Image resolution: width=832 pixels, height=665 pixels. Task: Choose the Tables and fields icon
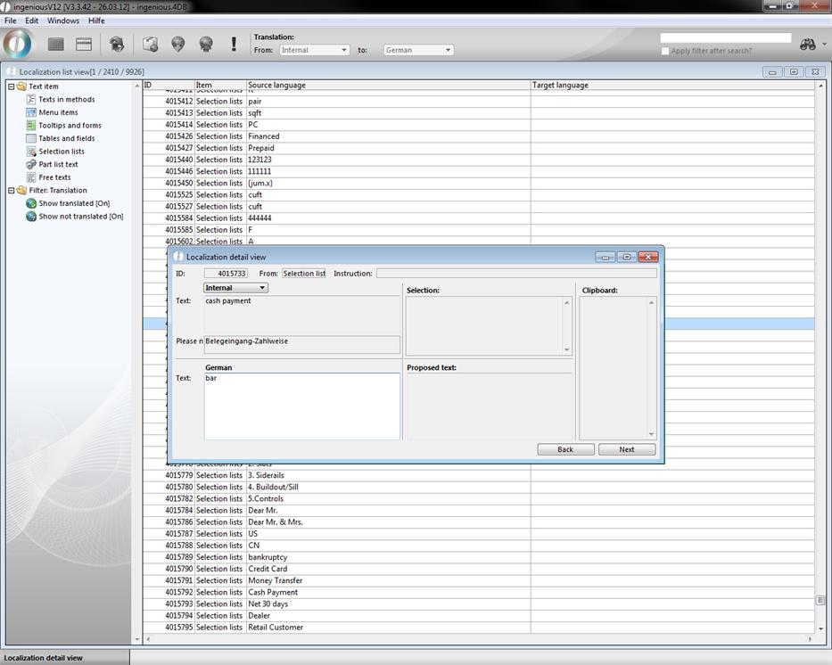(x=31, y=138)
